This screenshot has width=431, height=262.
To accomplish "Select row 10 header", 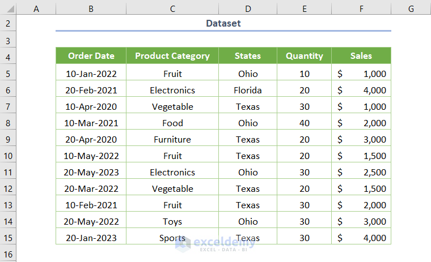I will tap(9, 156).
